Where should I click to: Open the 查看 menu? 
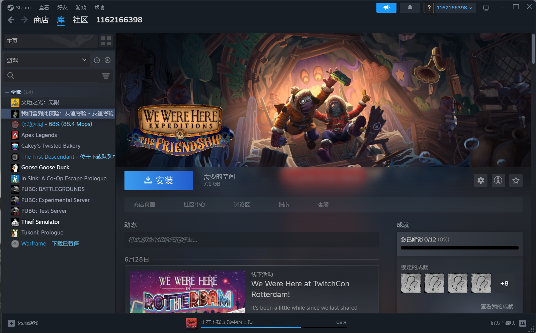[44, 7]
